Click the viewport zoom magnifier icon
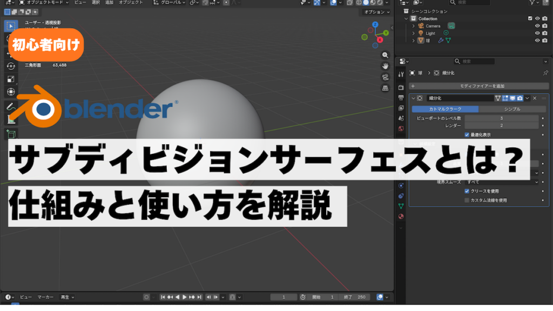The height and width of the screenshot is (311, 553). (386, 55)
